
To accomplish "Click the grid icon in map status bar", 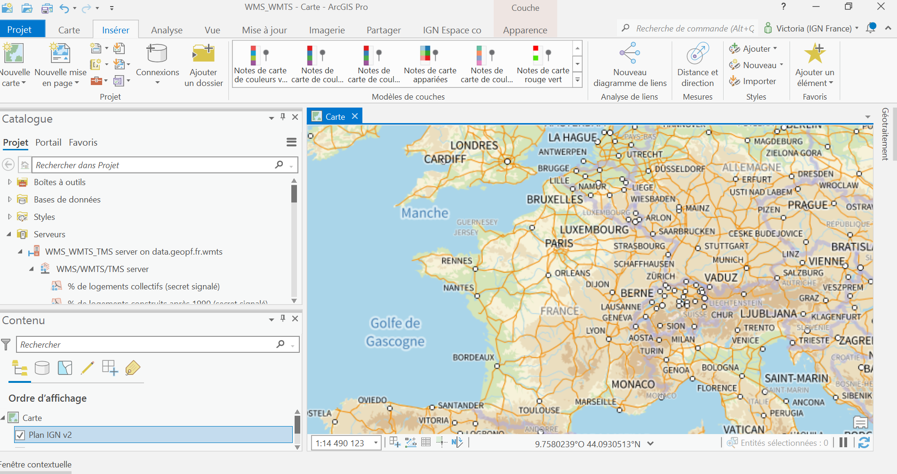I will click(426, 442).
